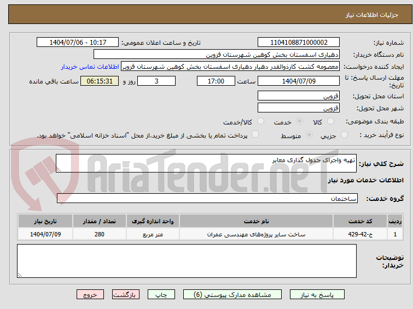Choose the متوسط purchase type radio
This screenshot has height=309, width=413.
309,135
